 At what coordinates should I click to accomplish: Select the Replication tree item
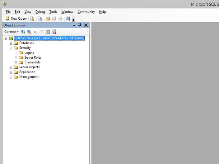click(x=27, y=72)
